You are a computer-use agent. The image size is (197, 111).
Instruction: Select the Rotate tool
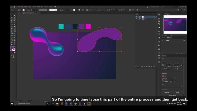pos(12,29)
